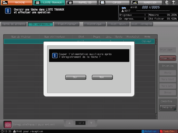The width and height of the screenshot is (178, 133).
Task: Open the RAPPEL DD tab
Action: click(x=82, y=2)
